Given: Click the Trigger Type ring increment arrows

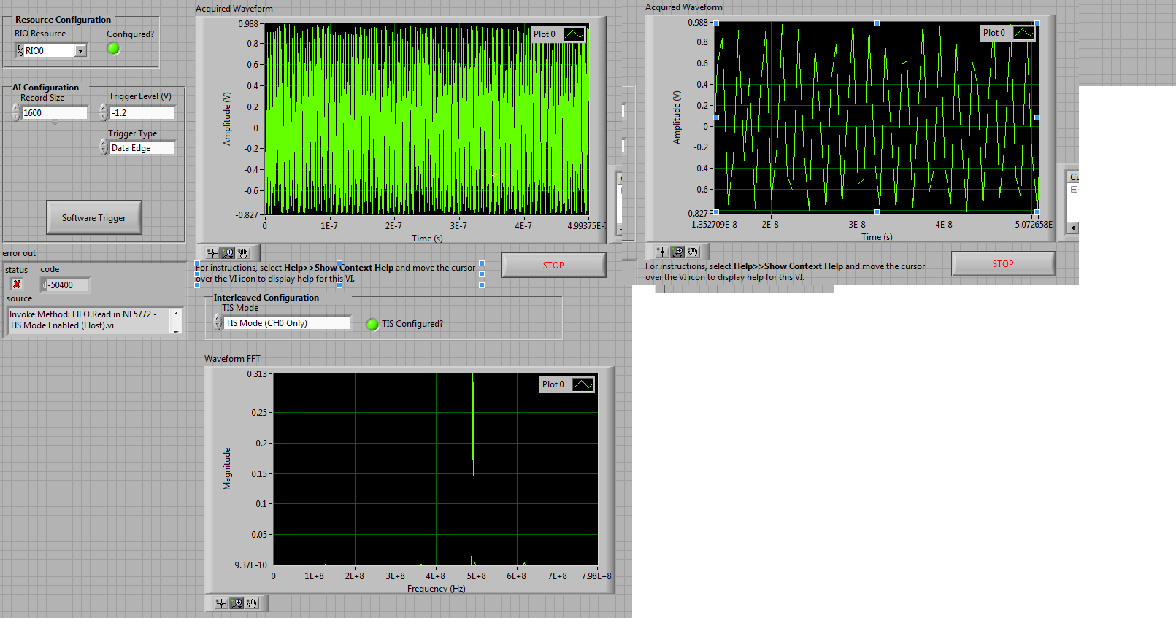Looking at the screenshot, I should click(x=104, y=147).
